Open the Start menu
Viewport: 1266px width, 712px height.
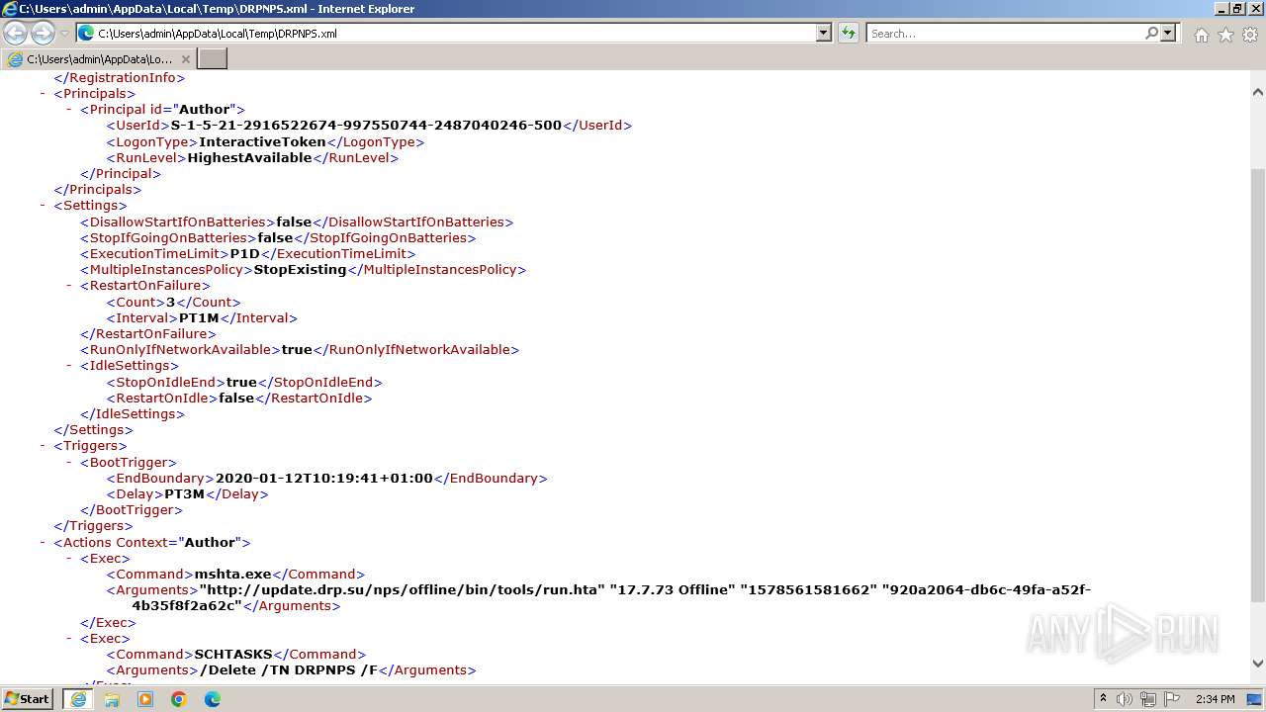point(28,698)
